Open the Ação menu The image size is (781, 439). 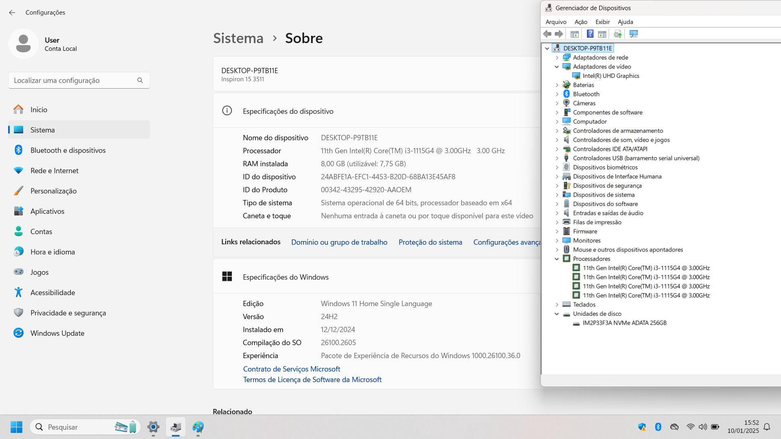pos(581,22)
